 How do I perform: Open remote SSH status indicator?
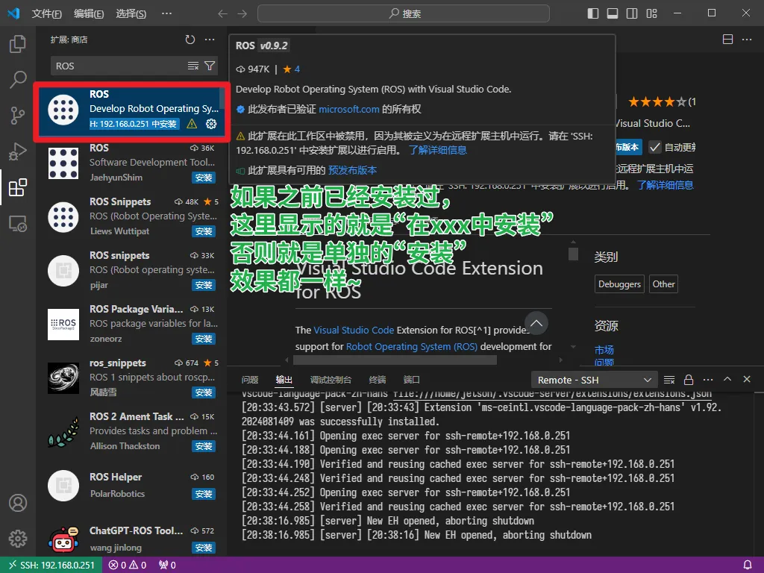coord(51,566)
